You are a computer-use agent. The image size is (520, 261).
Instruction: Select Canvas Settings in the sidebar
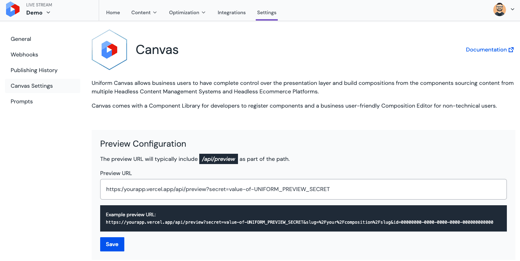32,86
